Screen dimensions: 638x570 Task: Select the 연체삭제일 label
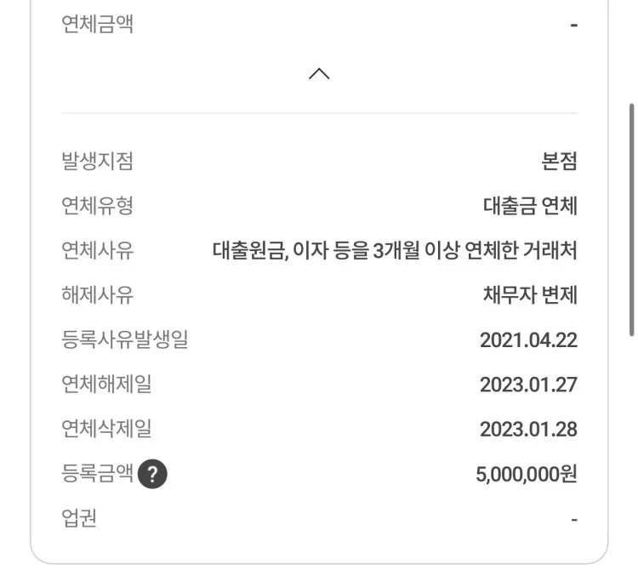point(106,429)
